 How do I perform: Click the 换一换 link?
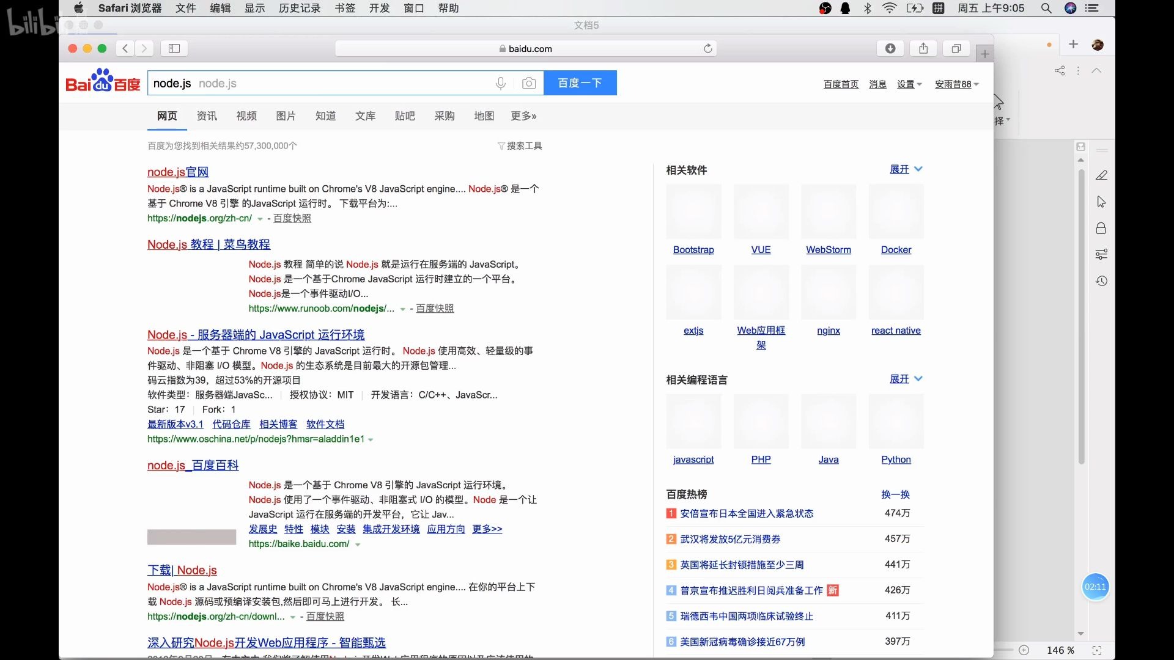click(895, 494)
